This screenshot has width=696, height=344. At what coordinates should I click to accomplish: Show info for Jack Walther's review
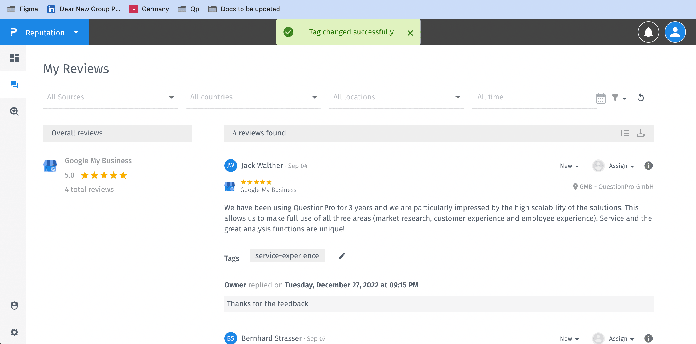click(648, 166)
